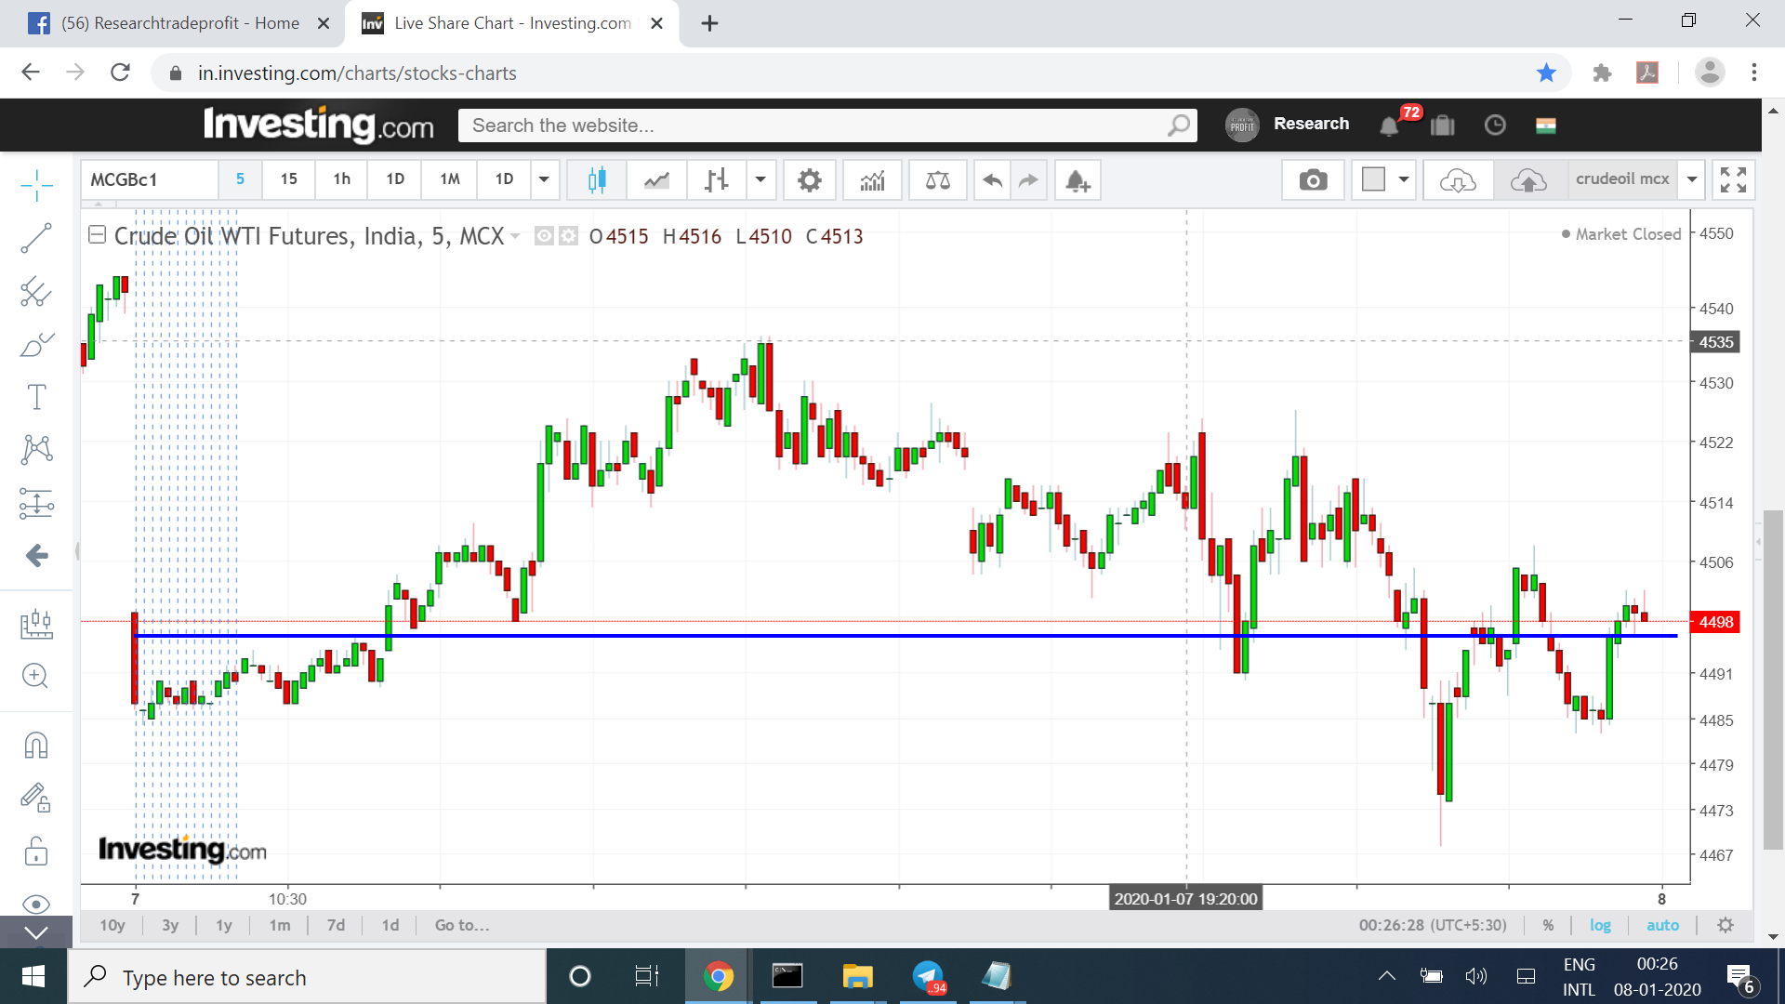The width and height of the screenshot is (1785, 1004).
Task: Click the Windows search box
Action: point(307,977)
